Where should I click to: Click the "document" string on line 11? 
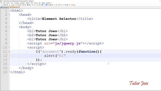[51, 52]
